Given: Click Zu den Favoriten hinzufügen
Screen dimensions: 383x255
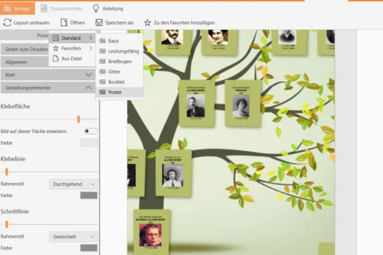Looking at the screenshot, I should click(x=179, y=23).
